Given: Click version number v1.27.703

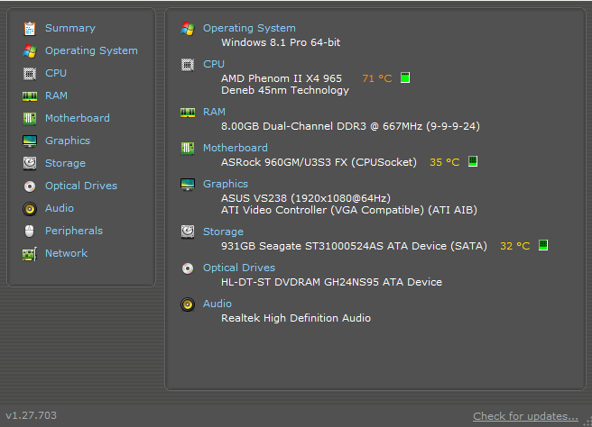Looking at the screenshot, I should click(x=31, y=415).
